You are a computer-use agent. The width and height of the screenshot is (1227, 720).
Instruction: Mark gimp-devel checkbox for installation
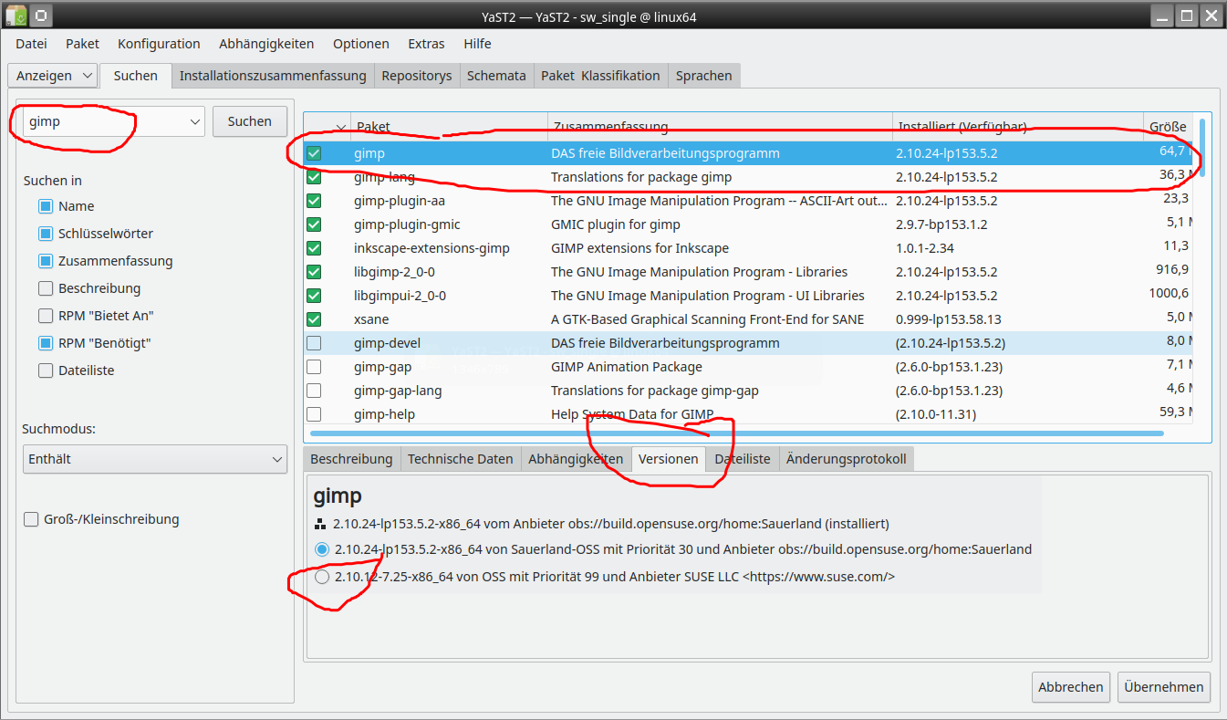[x=314, y=343]
